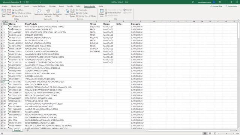240x135 pixels.
Task: Open Customize Quick Access Toolbar dropdown
Action: click(41, 2)
